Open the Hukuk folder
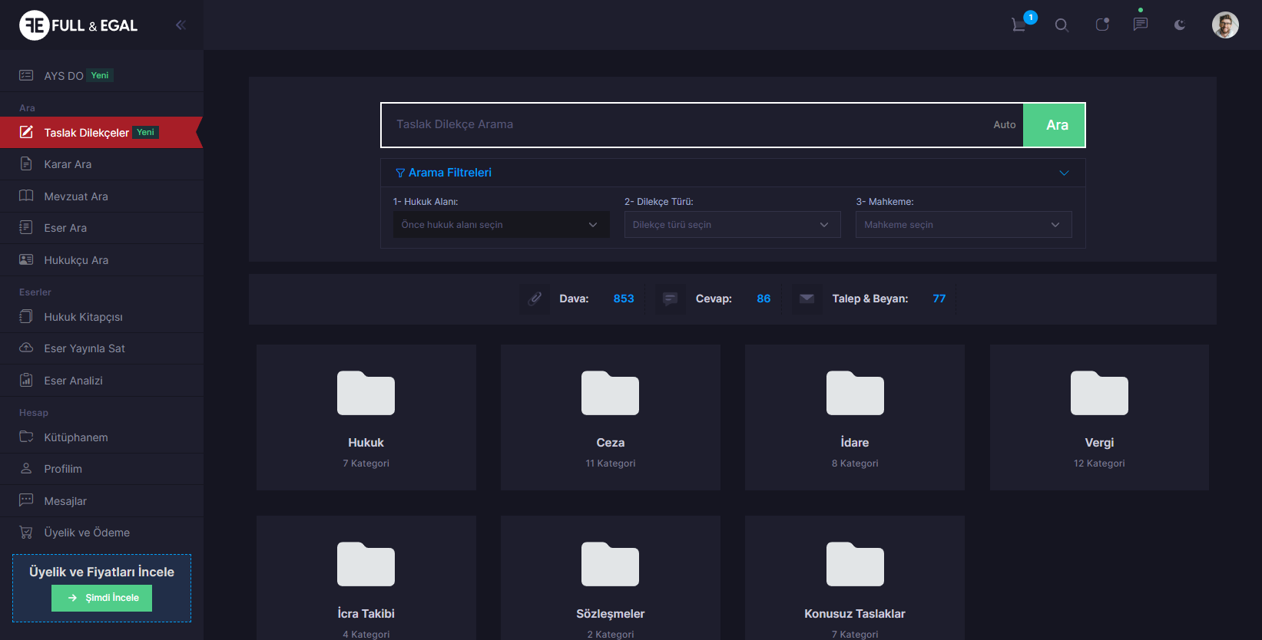This screenshot has width=1262, height=640. [x=366, y=417]
